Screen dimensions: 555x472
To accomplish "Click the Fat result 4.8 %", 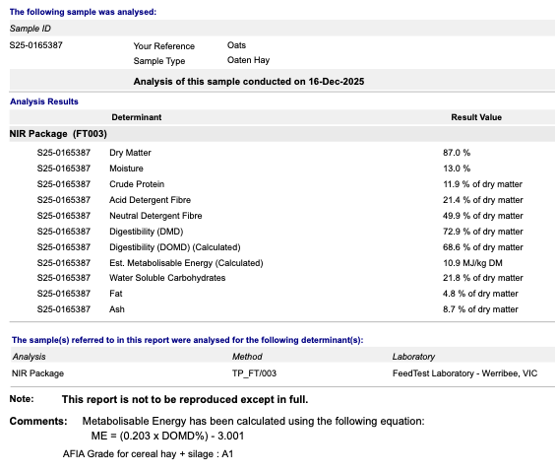I will click(x=480, y=294).
